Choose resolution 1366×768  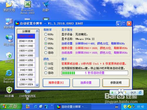26,79
